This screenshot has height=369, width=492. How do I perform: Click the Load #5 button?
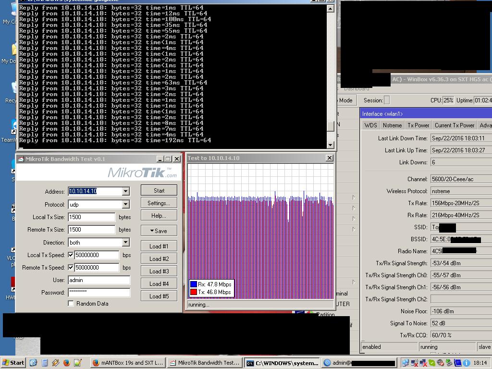pos(159,296)
